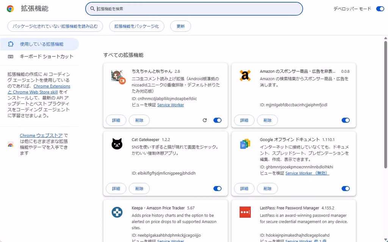Click the Keepa Amazon Price Tracker icon
The image size is (388, 242).
click(x=117, y=212)
